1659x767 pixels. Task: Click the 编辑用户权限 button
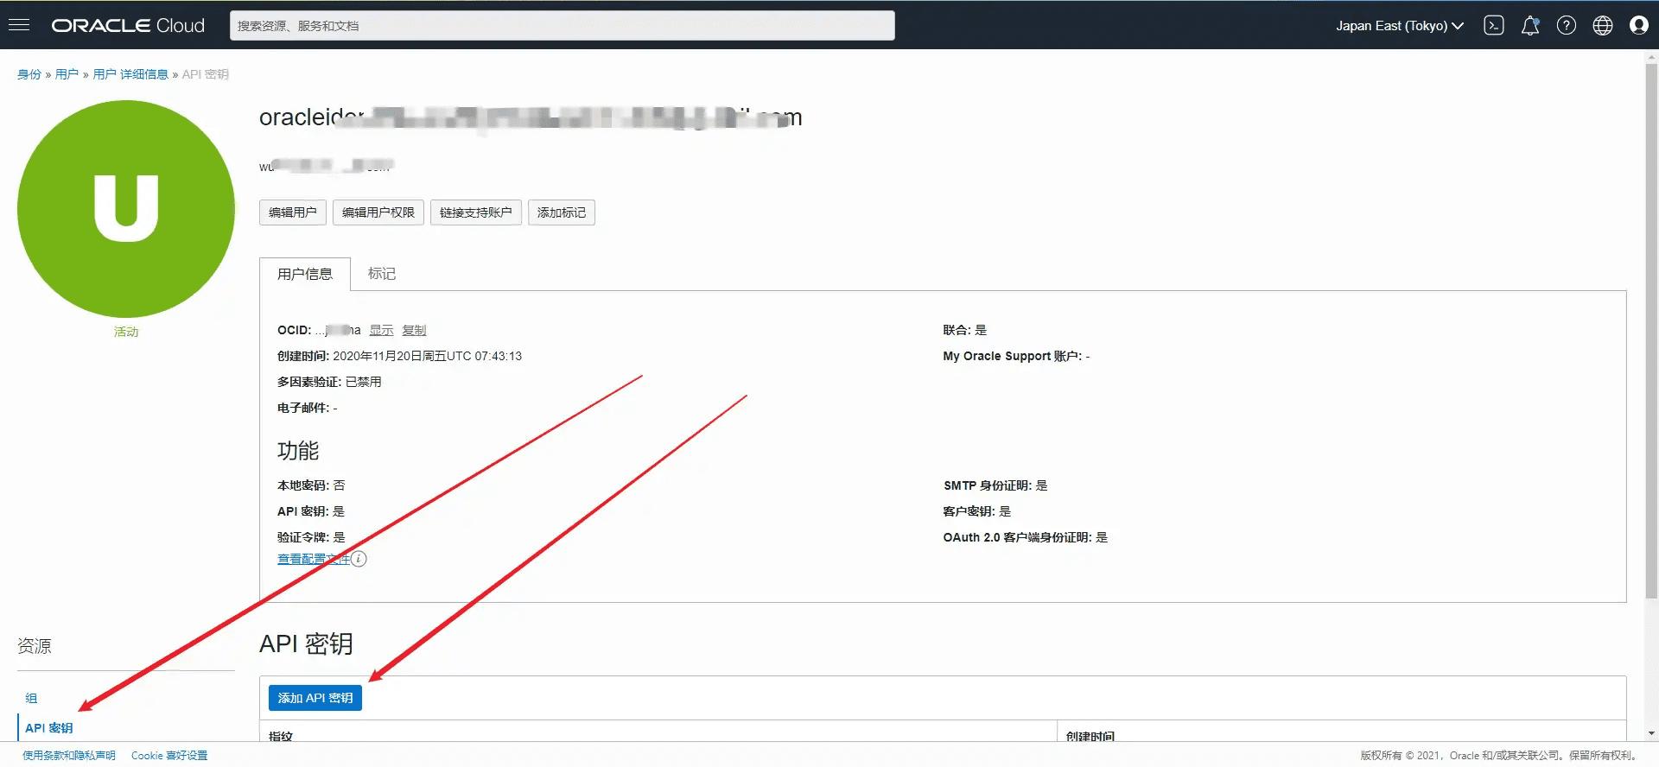click(378, 212)
